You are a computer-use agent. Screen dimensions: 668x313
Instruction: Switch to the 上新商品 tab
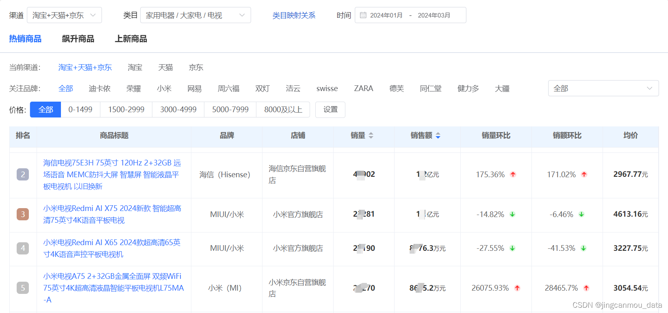[x=131, y=39]
